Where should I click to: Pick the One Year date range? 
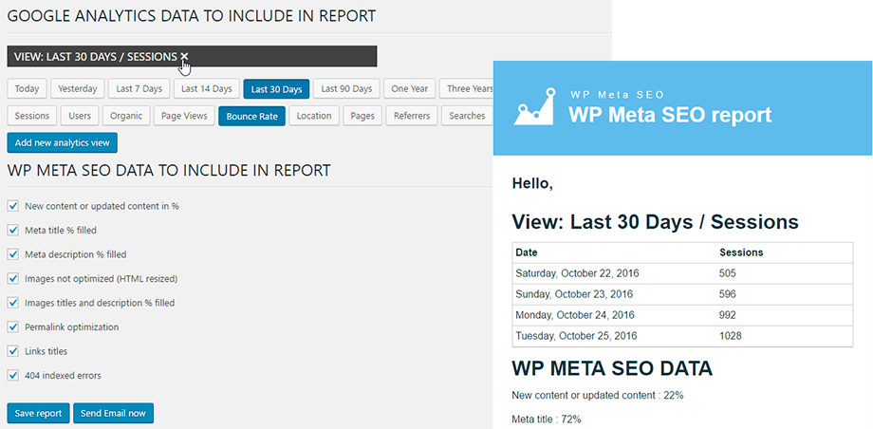410,89
